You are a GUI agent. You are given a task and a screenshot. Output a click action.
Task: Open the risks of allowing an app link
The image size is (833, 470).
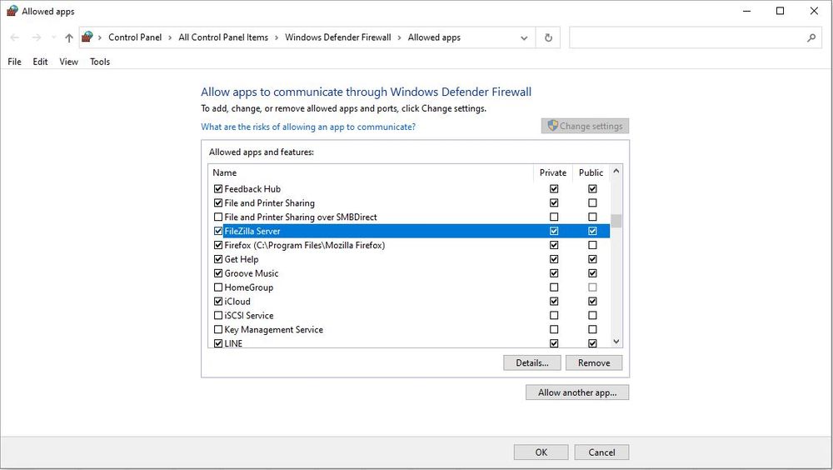[308, 127]
